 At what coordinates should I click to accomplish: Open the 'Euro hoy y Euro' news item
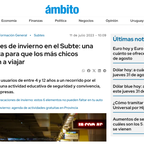point(128,54)
